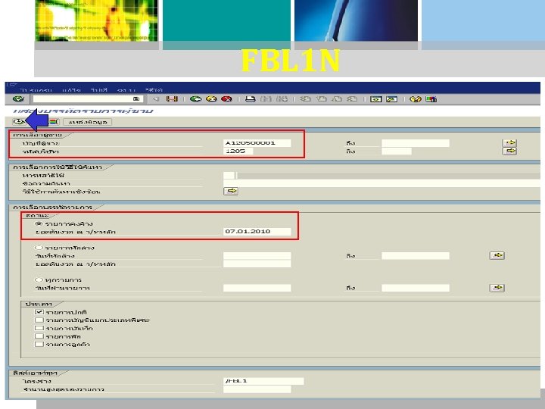Click key date field showing 07.01.2010
Viewport: 545px width, 409px height.
click(x=257, y=231)
